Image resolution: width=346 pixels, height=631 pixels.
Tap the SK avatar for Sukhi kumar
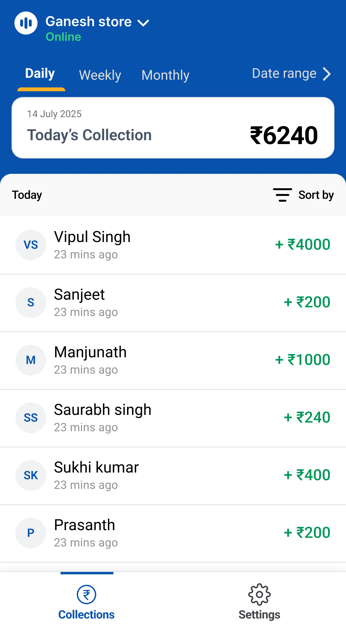(x=31, y=475)
